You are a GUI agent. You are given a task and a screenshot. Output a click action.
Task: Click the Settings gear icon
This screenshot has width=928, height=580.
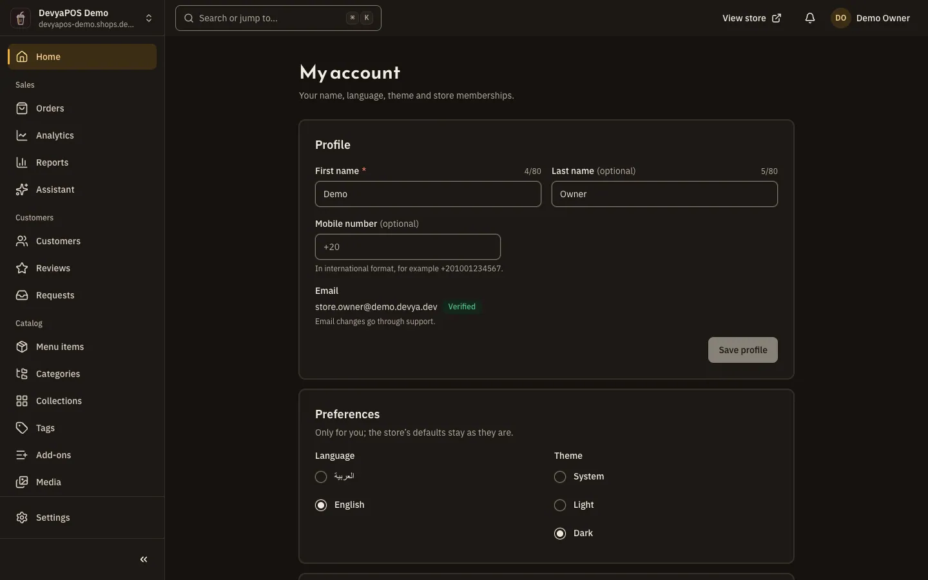pyautogui.click(x=22, y=517)
